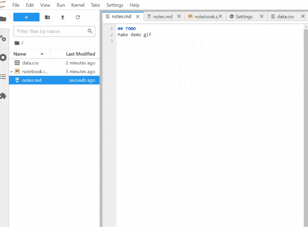Close the Settings tab
The width and height of the screenshot is (308, 227).
coord(262,16)
